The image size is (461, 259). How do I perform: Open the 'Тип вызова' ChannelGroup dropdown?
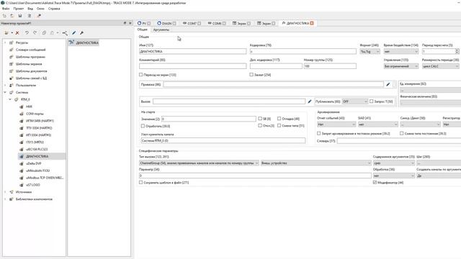[199, 163]
